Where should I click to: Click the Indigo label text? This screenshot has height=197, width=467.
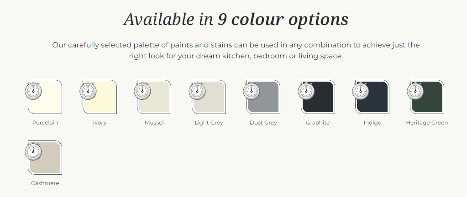(x=373, y=123)
